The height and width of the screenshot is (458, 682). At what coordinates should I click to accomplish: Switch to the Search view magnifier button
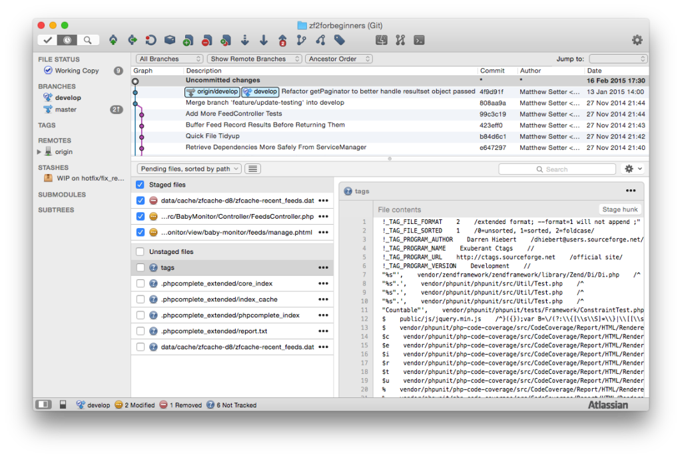click(87, 40)
